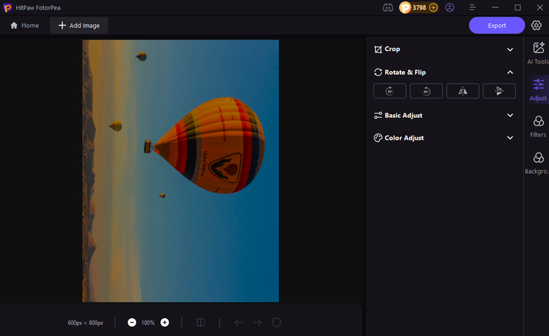Expand the Crop section chevron
The width and height of the screenshot is (549, 336).
click(510, 49)
